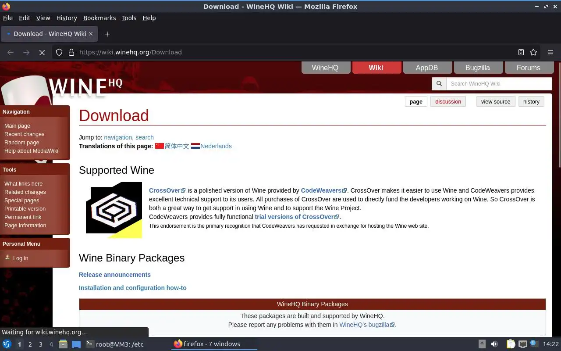Click the CodeWeavers CrossOver logo image

[x=114, y=210]
